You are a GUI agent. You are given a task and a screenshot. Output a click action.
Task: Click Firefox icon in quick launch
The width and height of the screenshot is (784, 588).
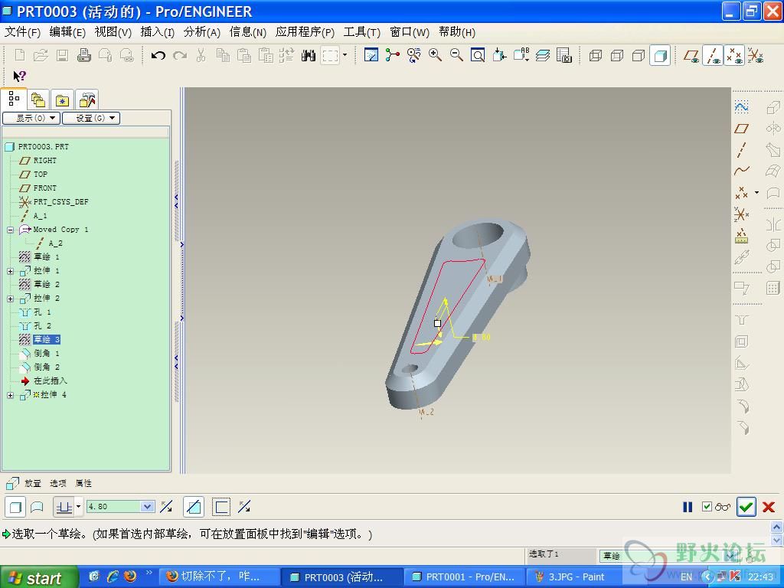[x=130, y=577]
